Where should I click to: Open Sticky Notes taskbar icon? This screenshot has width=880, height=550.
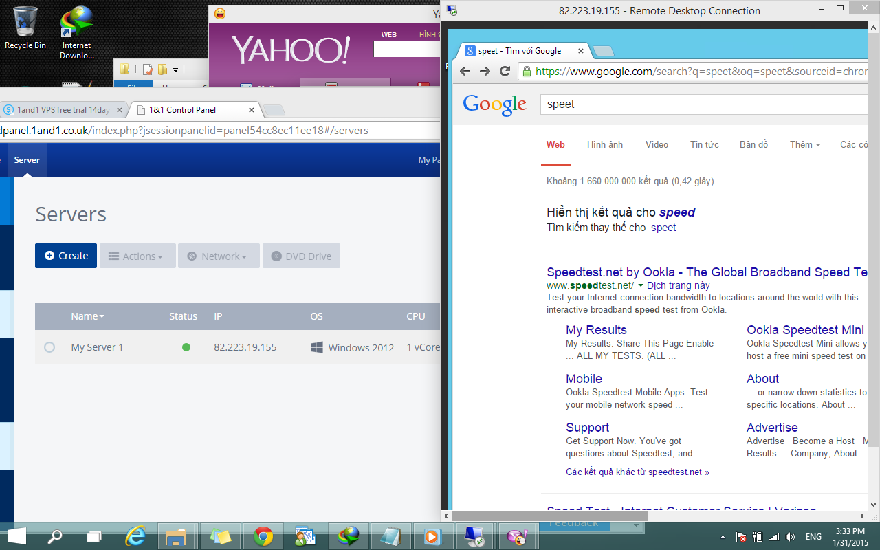220,536
